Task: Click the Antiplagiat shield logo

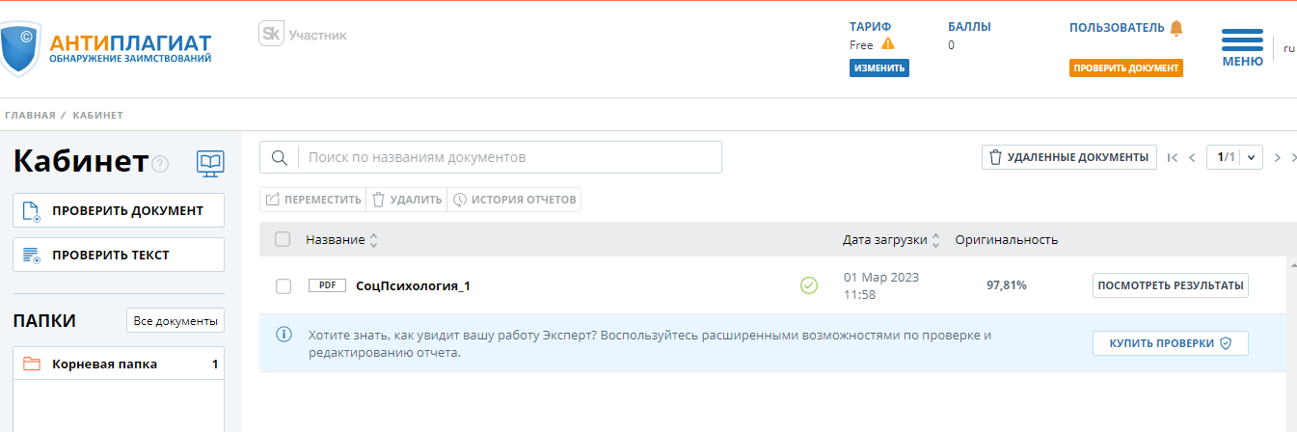Action: [20, 48]
